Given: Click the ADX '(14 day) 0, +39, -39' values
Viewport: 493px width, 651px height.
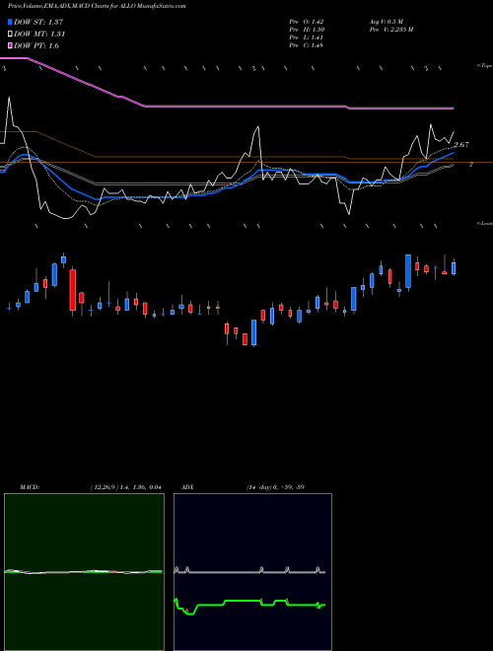Looking at the screenshot, I should point(275,487).
